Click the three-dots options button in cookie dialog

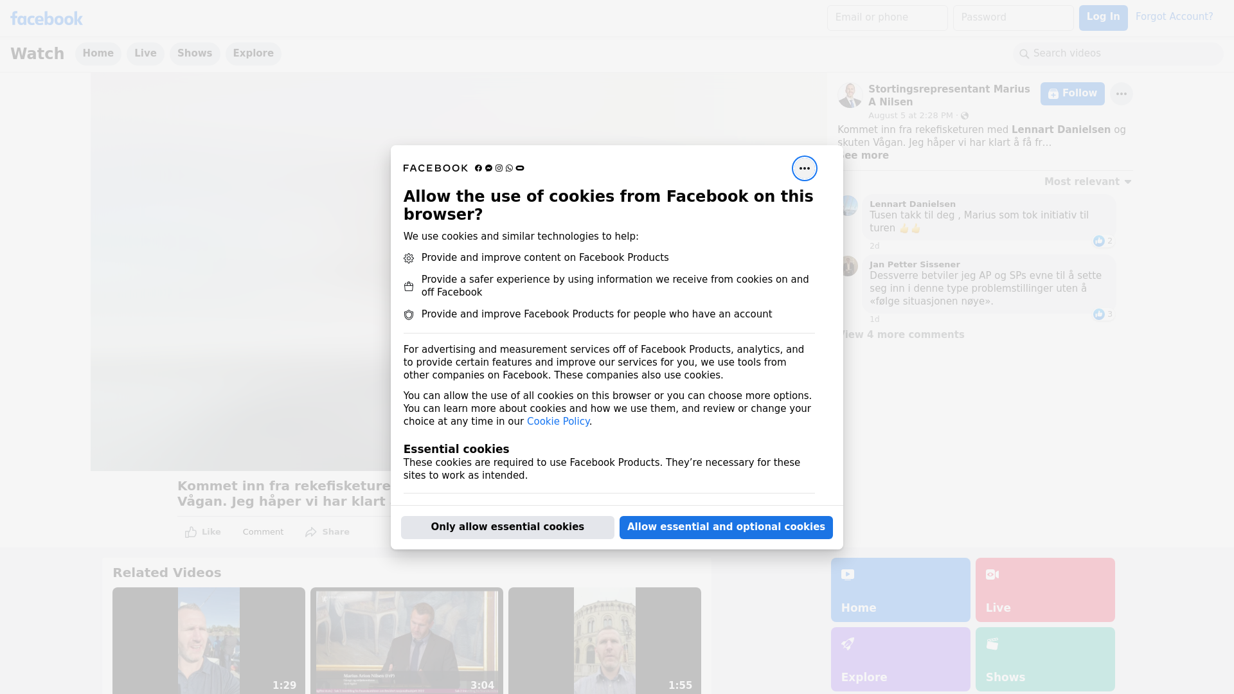[804, 168]
